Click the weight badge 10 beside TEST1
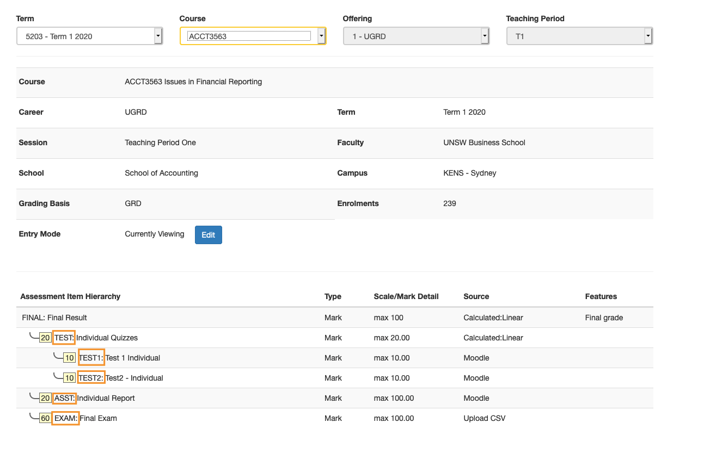Image resolution: width=716 pixels, height=472 pixels. [x=70, y=358]
